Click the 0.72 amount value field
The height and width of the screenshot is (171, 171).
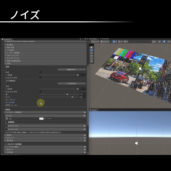coord(82,94)
